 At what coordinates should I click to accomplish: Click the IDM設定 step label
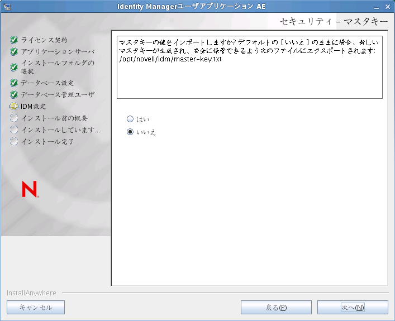pyautogui.click(x=34, y=106)
